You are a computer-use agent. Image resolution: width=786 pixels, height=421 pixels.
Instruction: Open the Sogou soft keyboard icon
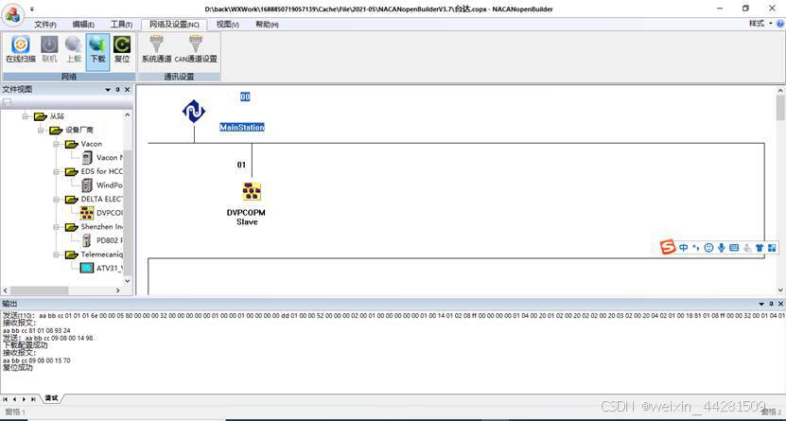(734, 248)
